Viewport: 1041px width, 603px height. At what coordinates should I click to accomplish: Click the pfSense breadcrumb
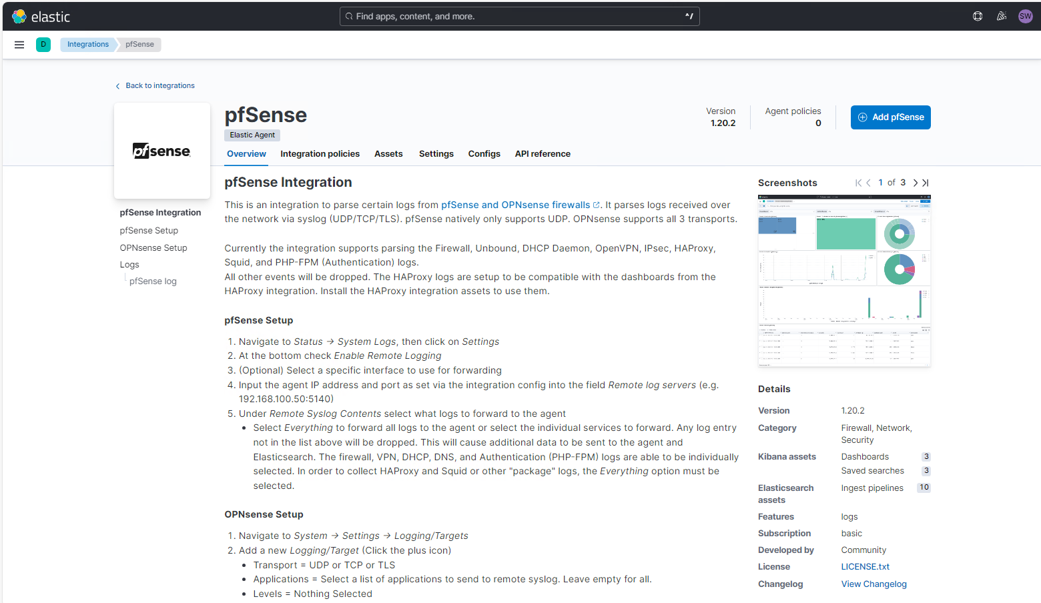139,45
